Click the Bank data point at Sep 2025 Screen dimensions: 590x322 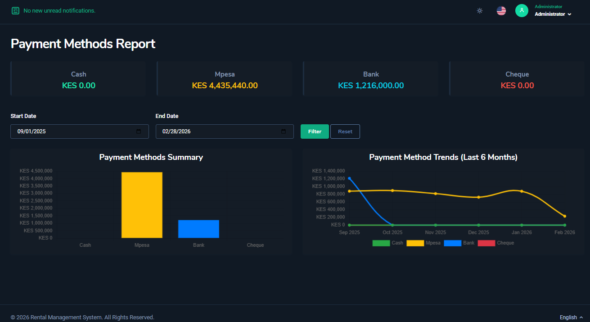[349, 178]
